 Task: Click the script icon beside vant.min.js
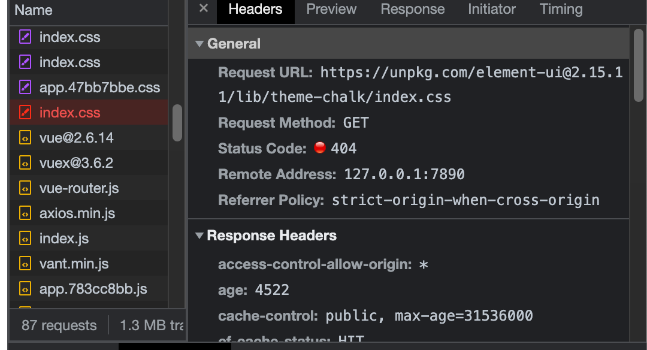tap(24, 263)
